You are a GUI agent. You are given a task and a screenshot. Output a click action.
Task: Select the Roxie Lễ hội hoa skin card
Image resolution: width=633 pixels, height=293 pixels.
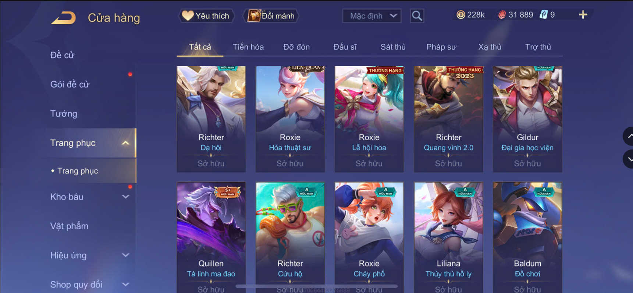click(369, 119)
